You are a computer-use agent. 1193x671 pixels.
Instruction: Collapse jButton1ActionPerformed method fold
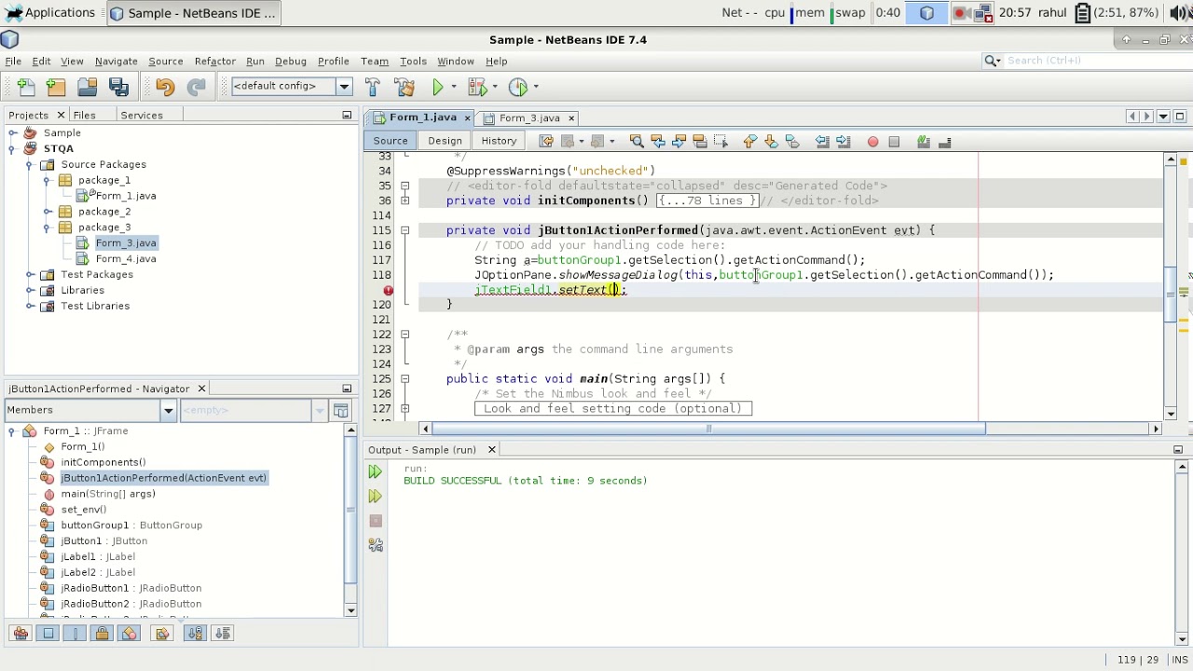pos(405,230)
